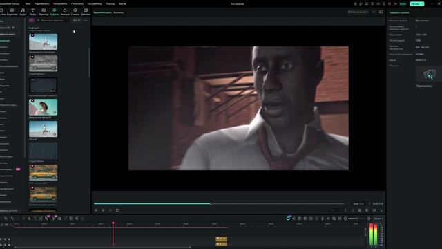The height and width of the screenshot is (249, 442).
Task: Click the zoom-out minus circle near timeline slider
Action: pos(345,219)
